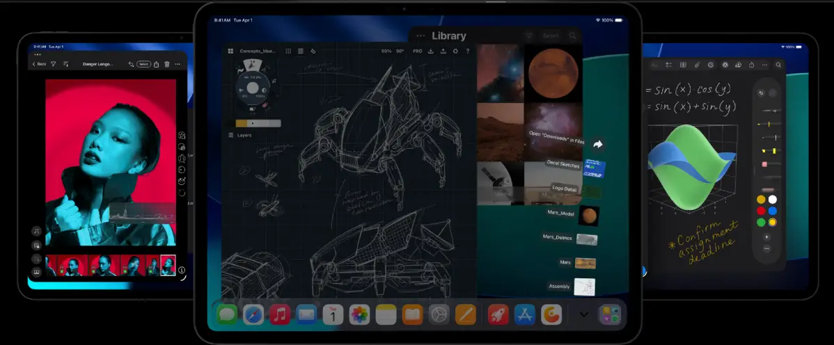Expand the Layers panel in Concepts

[x=240, y=136]
